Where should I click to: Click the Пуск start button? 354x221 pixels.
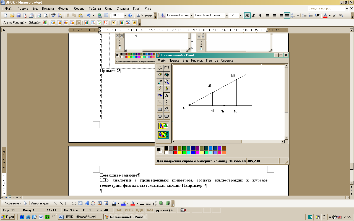8,217
